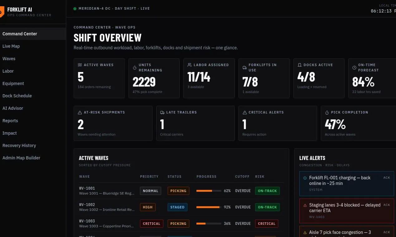The height and width of the screenshot is (237, 396).
Task: Click the Docks Active icon
Action: tap(299, 65)
